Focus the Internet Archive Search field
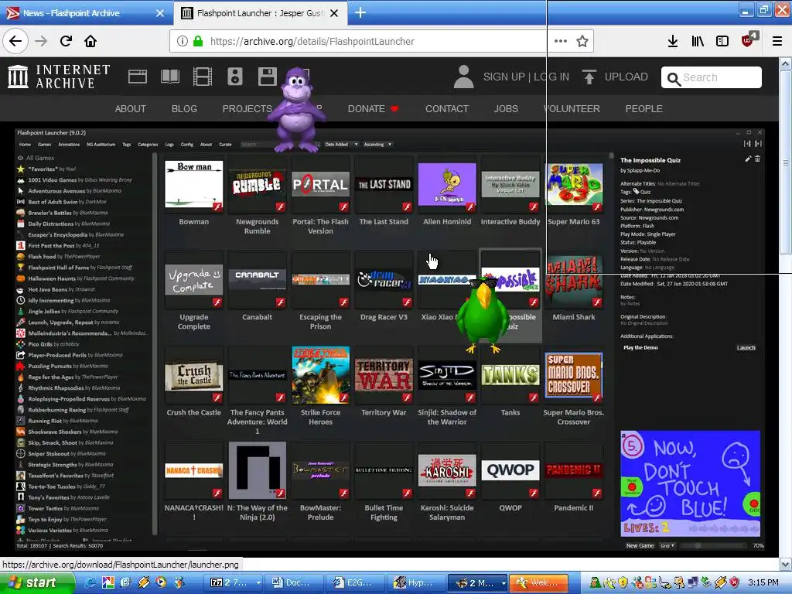Viewport: 792px width, 594px height. point(712,77)
